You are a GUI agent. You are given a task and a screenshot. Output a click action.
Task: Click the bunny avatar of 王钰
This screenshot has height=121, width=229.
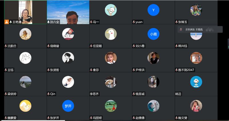(26, 58)
